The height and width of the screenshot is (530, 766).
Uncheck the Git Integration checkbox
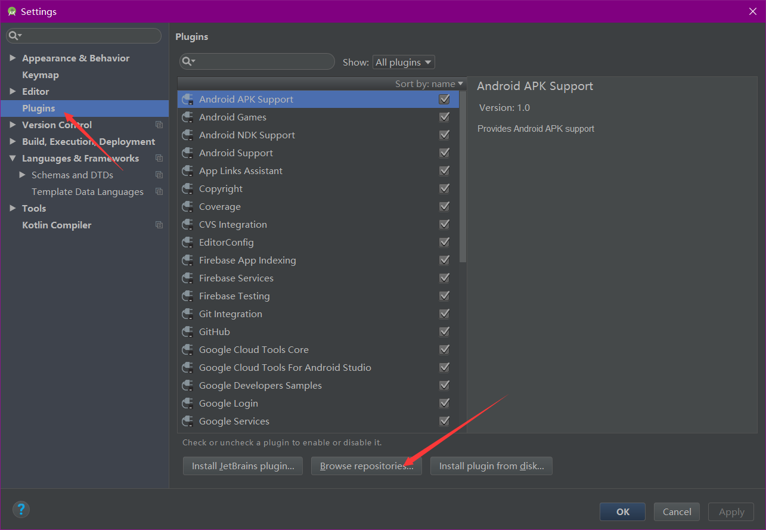pos(444,314)
